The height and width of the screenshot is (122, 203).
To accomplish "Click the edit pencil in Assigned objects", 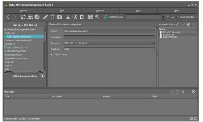I will (178, 24).
